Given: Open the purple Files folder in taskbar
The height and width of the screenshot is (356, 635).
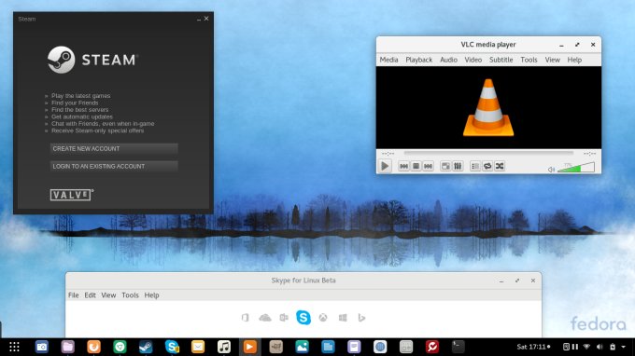Looking at the screenshot, I should (x=67, y=347).
